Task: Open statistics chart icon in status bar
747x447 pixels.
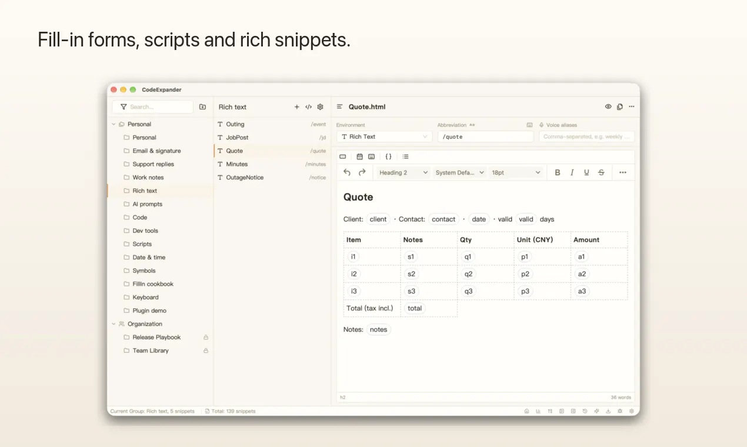Action: (x=538, y=411)
